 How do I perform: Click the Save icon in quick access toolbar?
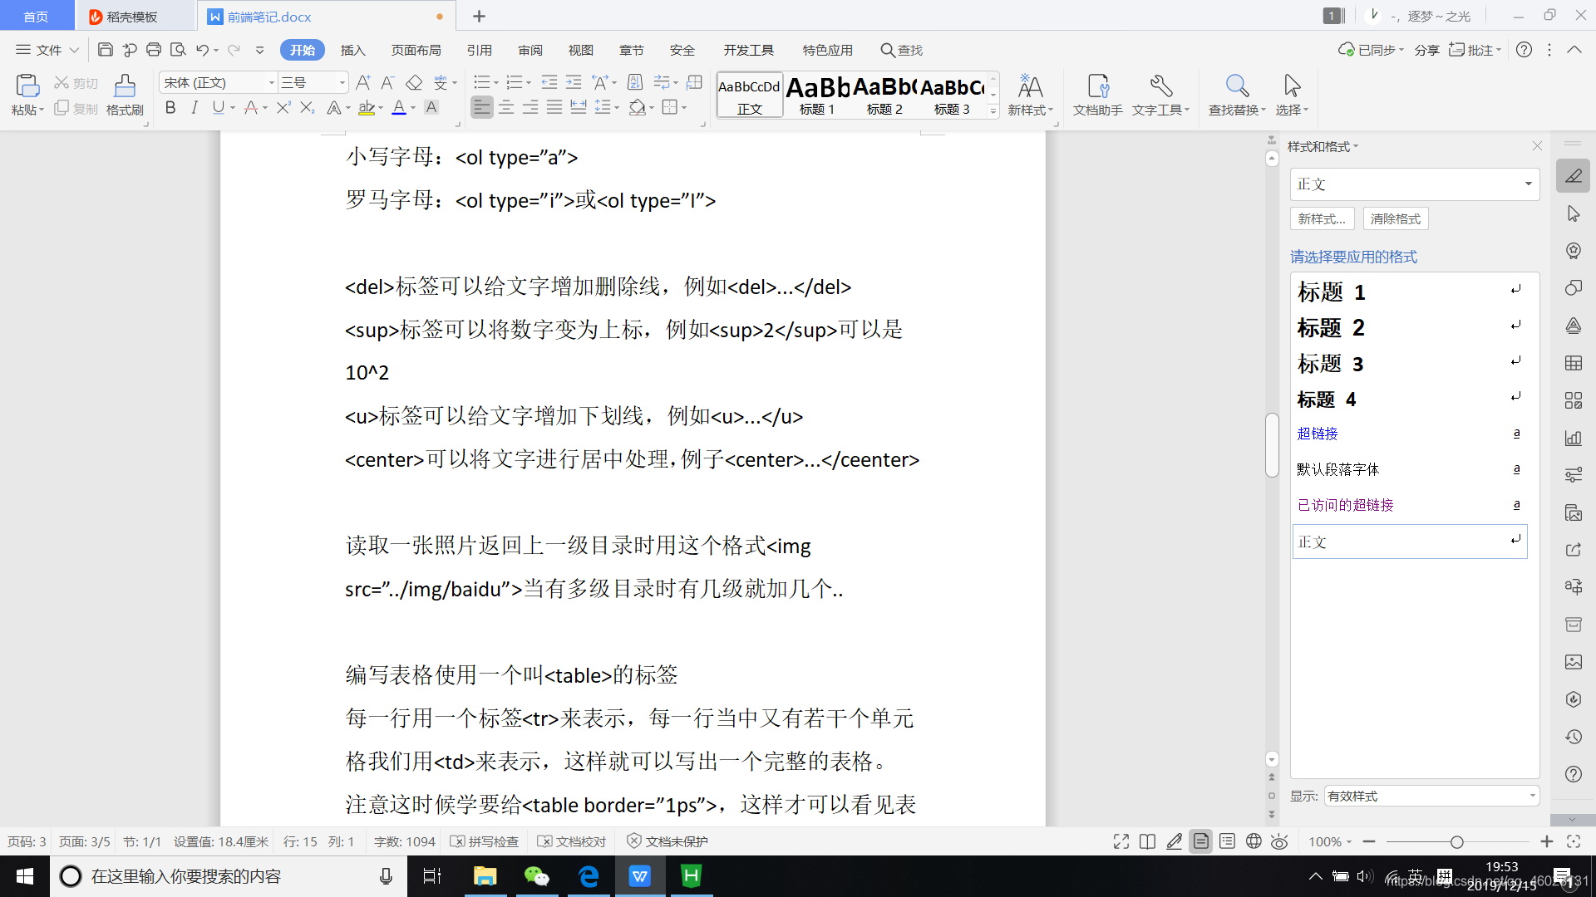(x=105, y=50)
